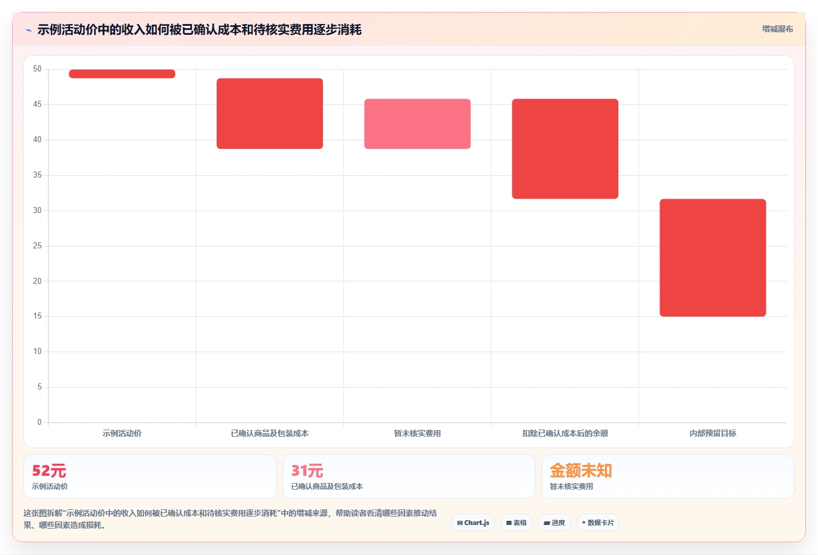Click the 暂未核实费用 caption under 金额未知
Screen dimensions: 818x555
tap(571, 487)
